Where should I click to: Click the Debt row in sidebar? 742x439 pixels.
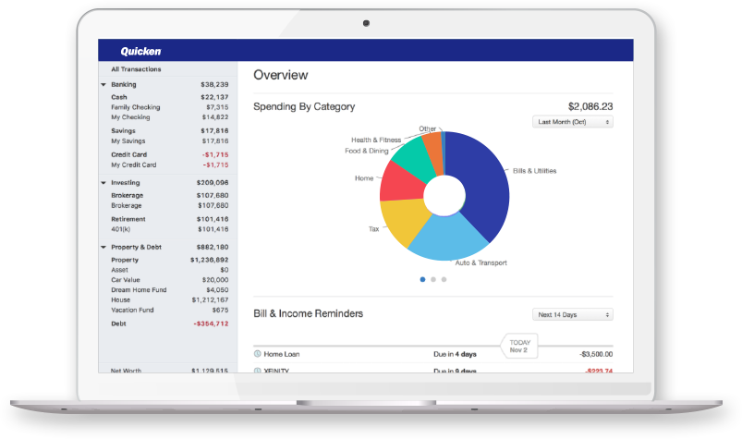(x=169, y=323)
